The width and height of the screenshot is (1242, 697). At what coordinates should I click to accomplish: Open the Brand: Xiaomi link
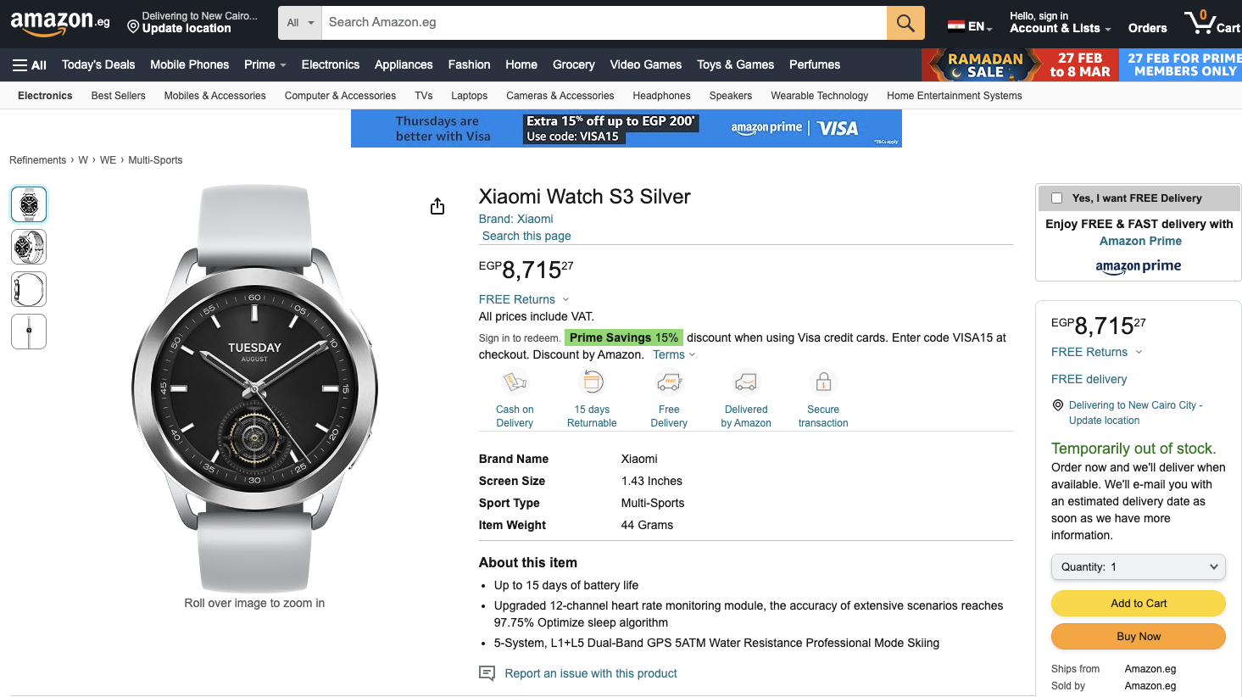click(516, 219)
